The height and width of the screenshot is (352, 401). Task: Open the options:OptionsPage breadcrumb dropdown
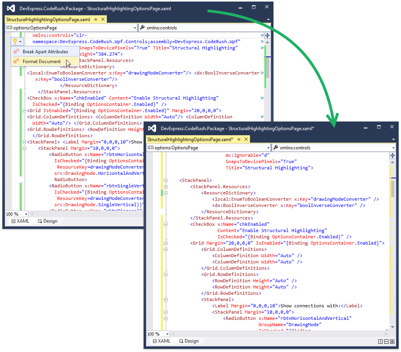(x=135, y=28)
